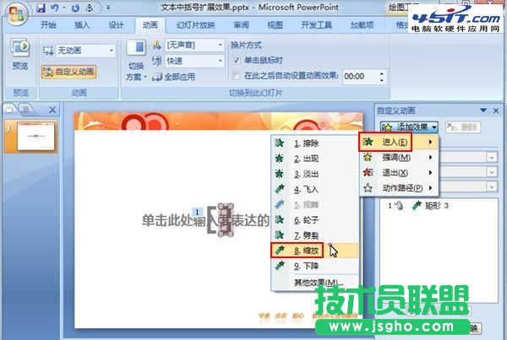Open the 自定义动画 pane options arrow
The image size is (507, 340).
pos(483,111)
